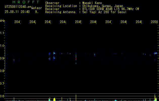Click the timestamp 25.08.11 20:40
This screenshot has height=101, width=159.
coord(17,12)
